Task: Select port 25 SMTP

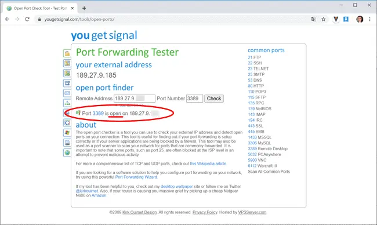Action: 256,75
